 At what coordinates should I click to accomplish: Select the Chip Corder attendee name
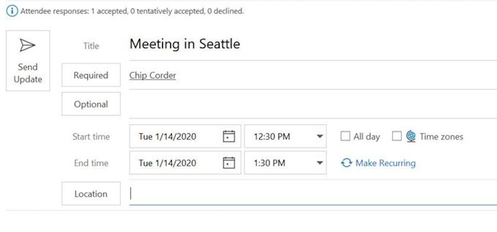point(152,75)
